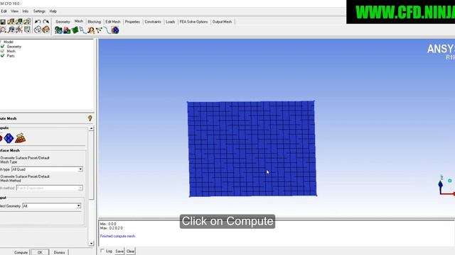The height and width of the screenshot is (255, 455).
Task: Select the blue Volume Mesh compute icon
Action: tap(9, 138)
